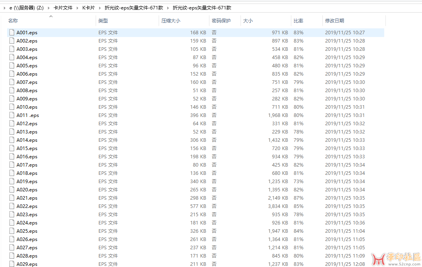422x267 pixels.
Task: Expand the chevron after K-卡片 breadcrumb
Action: coord(100,8)
